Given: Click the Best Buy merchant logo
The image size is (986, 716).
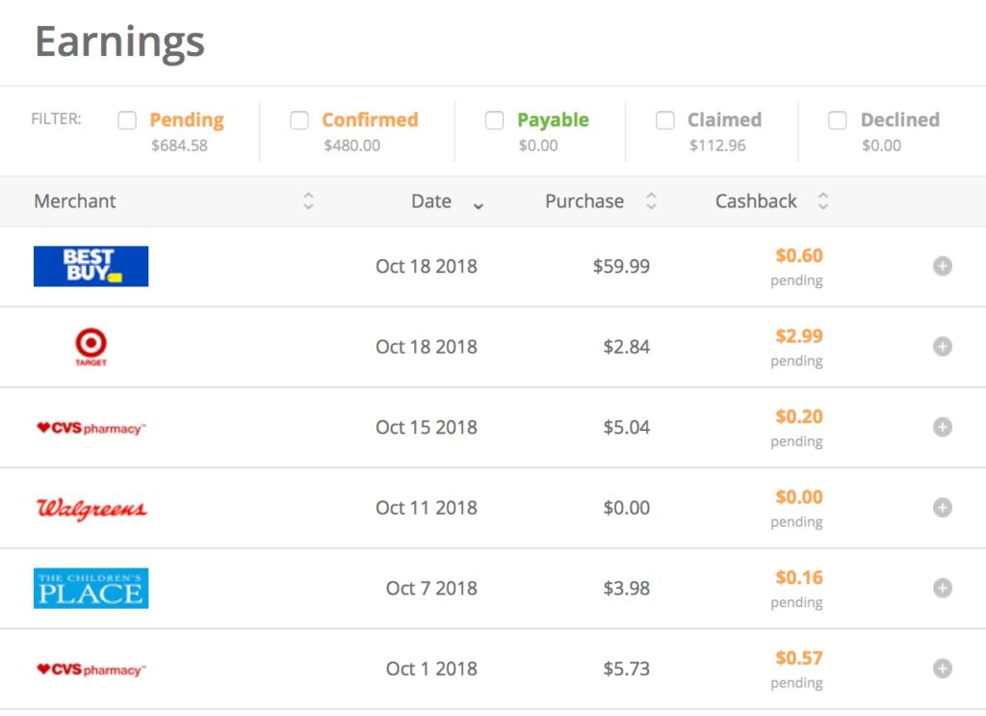Looking at the screenshot, I should [91, 266].
